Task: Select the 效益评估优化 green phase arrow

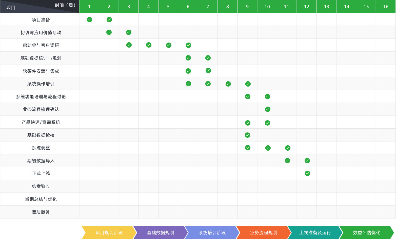Action: 366,233
